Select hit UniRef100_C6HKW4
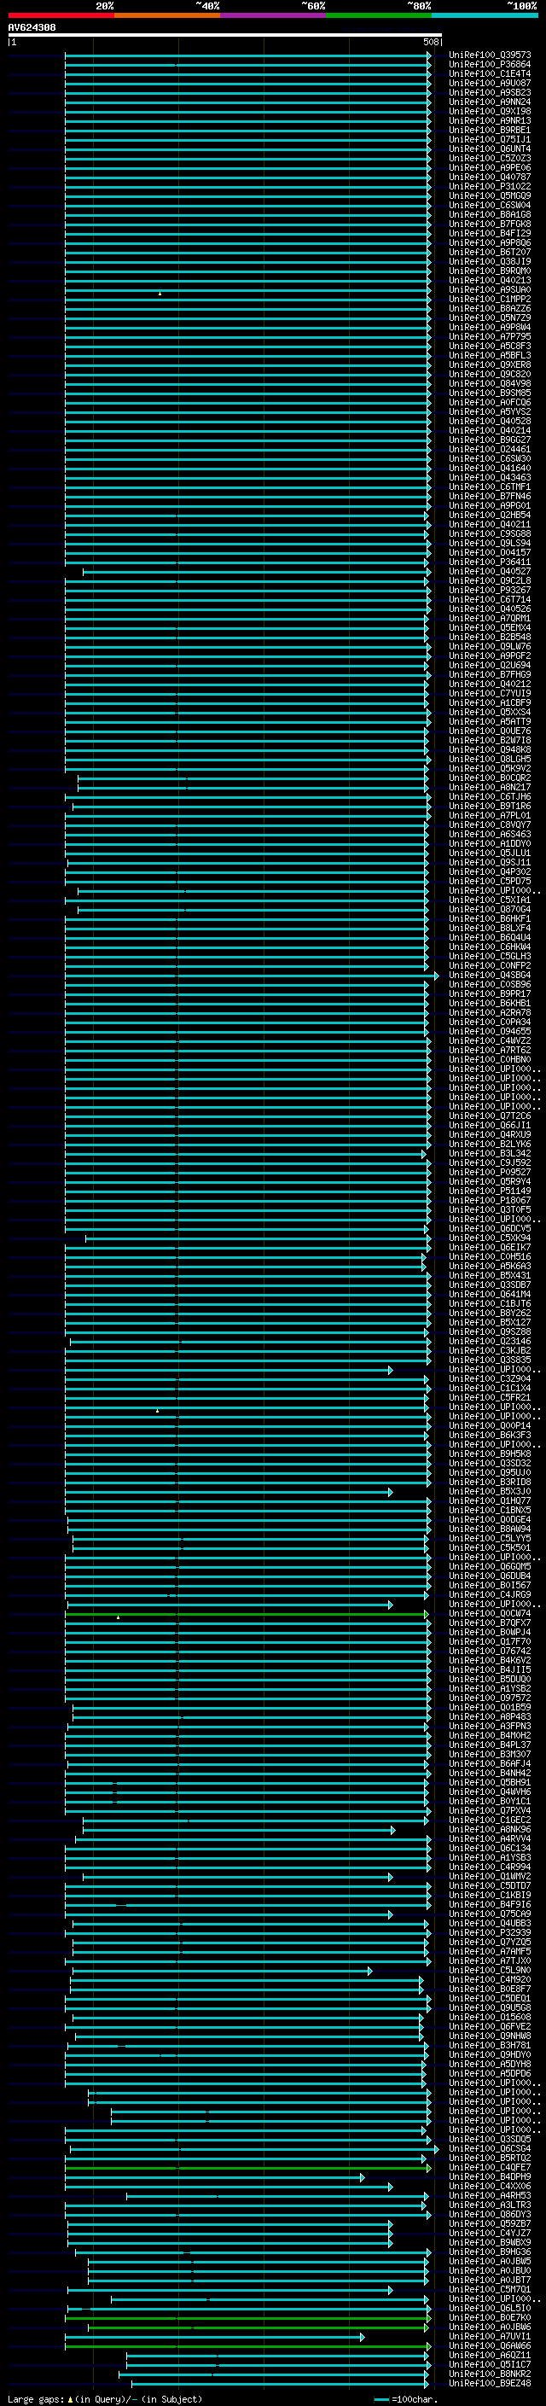 490,947
